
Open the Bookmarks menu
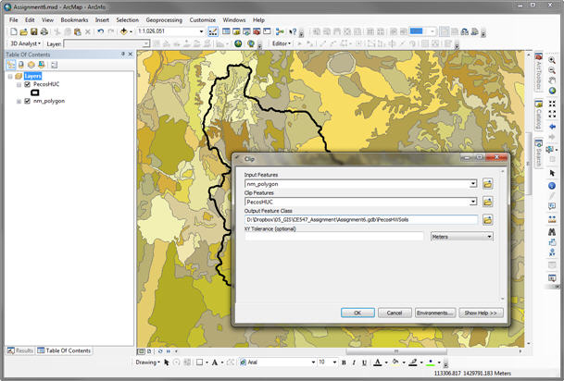pyautogui.click(x=74, y=20)
